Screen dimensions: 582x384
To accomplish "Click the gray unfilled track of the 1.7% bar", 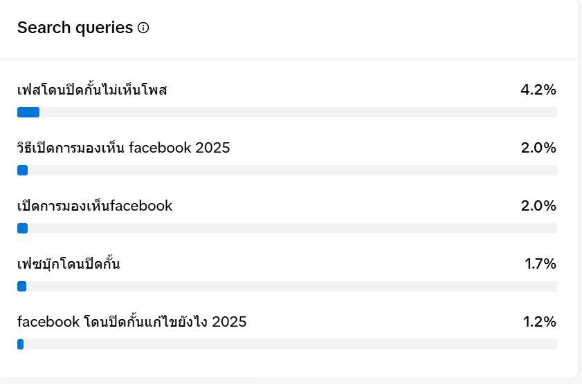I will point(291,287).
